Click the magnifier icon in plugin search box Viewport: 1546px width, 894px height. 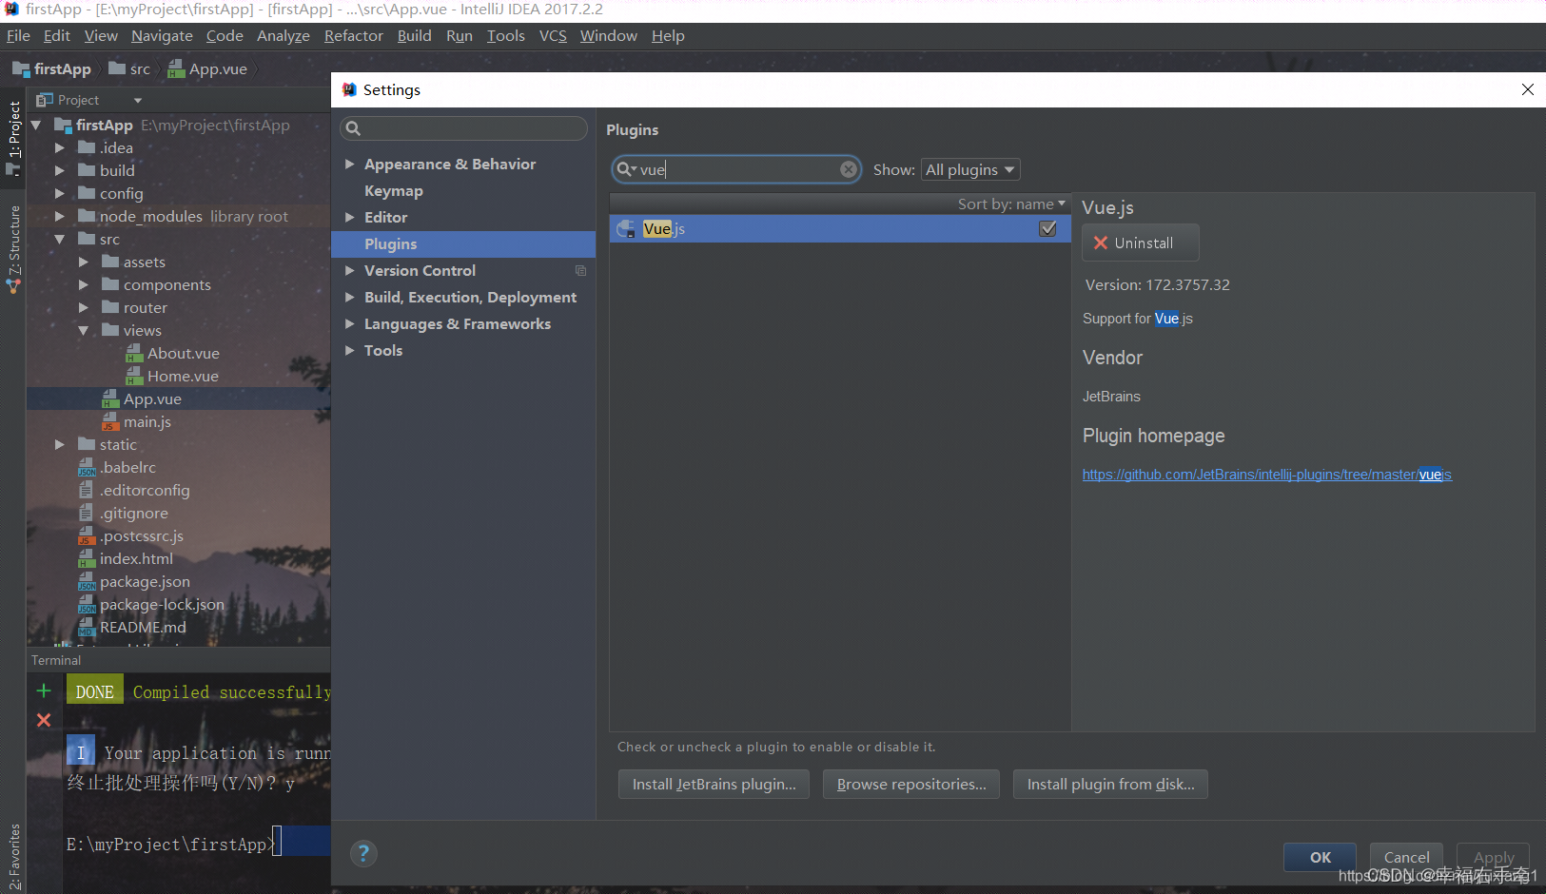(625, 169)
